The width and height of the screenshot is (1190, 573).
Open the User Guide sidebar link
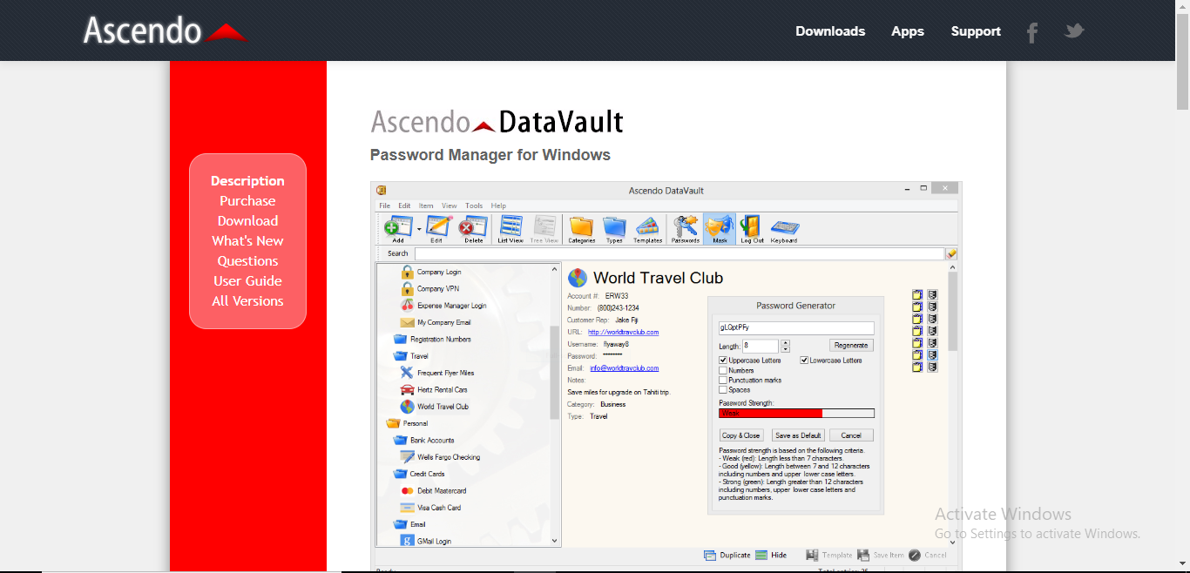(247, 281)
